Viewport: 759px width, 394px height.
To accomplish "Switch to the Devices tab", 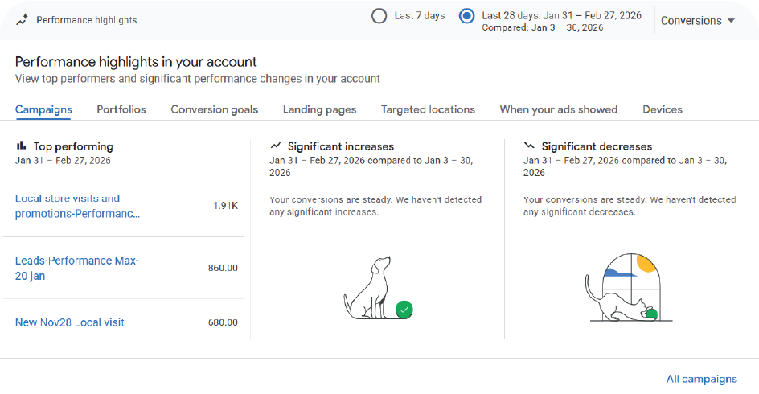I will tap(663, 109).
